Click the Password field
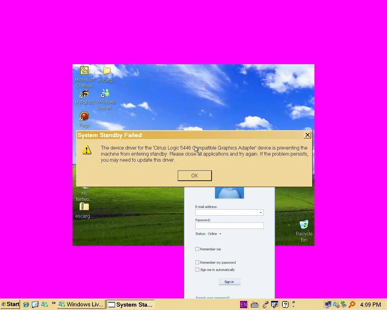This screenshot has width=387, height=310. click(x=229, y=226)
